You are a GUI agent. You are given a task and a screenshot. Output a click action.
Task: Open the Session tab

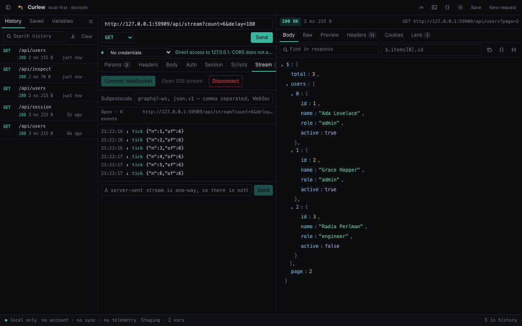coord(214,65)
